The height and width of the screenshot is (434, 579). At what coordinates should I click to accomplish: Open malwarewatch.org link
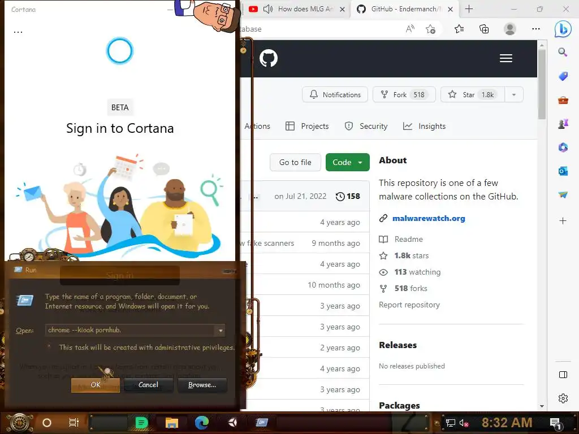[429, 218]
